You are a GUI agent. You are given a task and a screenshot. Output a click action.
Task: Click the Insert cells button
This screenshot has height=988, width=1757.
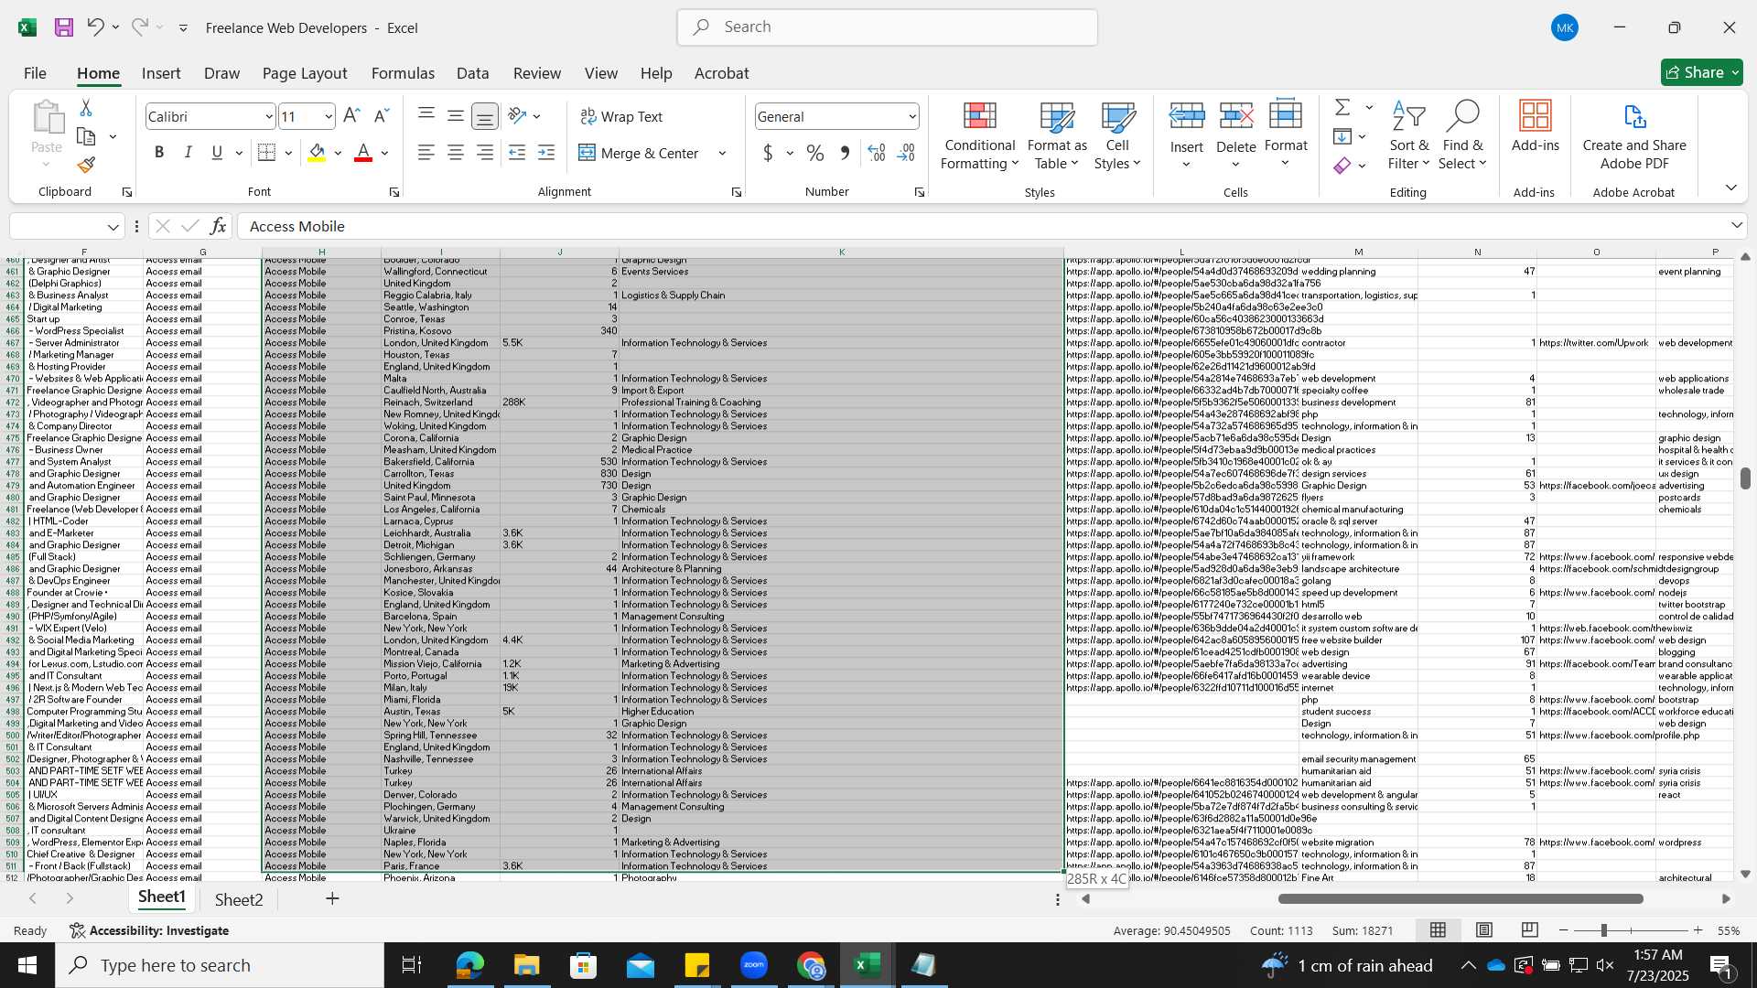[1187, 135]
